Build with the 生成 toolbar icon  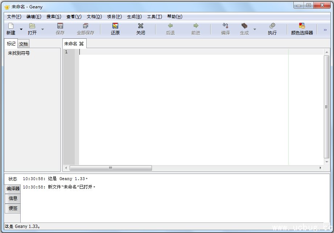(244, 26)
